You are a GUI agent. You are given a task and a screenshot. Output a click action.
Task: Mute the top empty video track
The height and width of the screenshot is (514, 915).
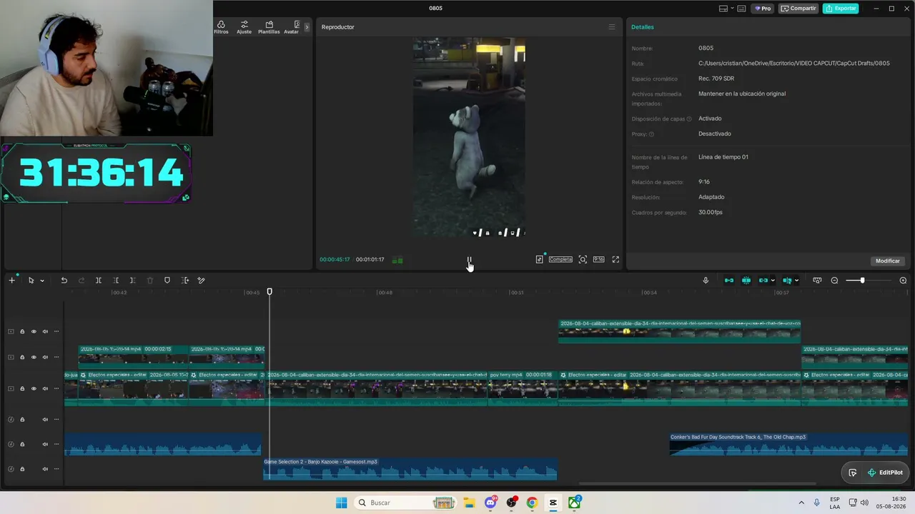45,332
